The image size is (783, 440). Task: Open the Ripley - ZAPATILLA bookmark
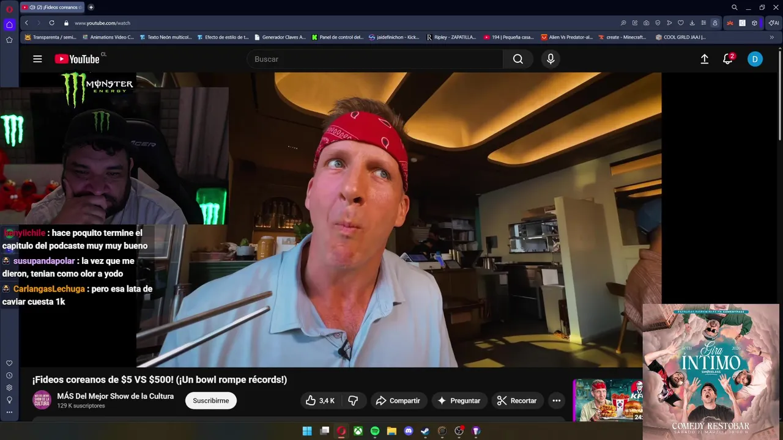pyautogui.click(x=451, y=37)
